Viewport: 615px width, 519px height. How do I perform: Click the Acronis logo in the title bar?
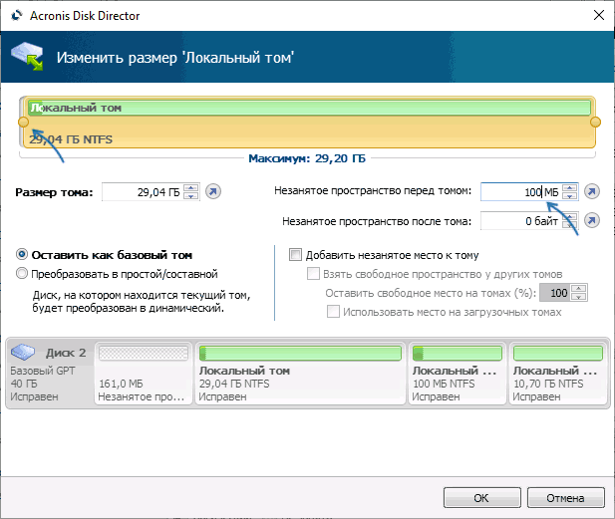coord(17,16)
